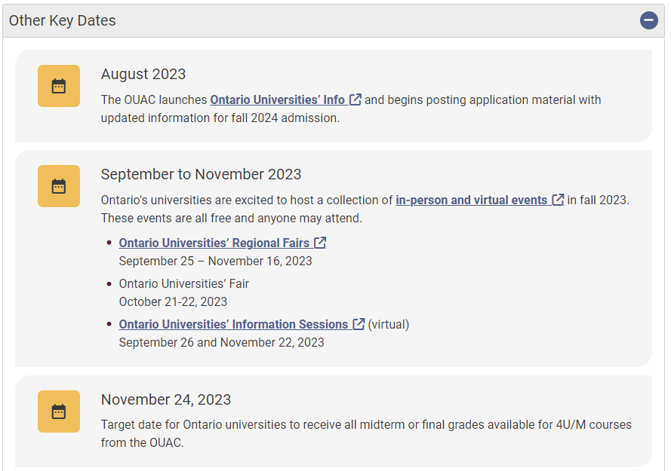Click external-link icon beside Regional Fairs

tap(320, 243)
